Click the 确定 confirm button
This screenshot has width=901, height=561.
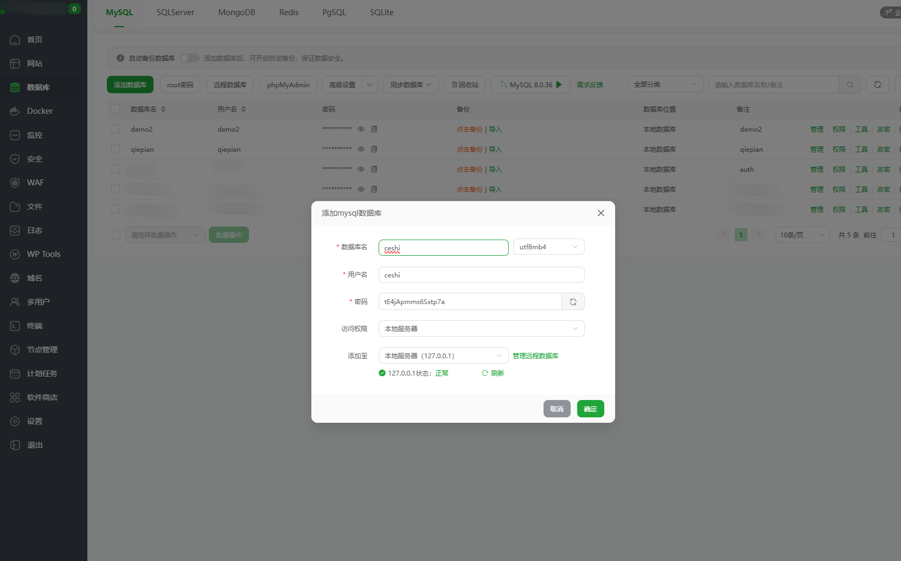pos(590,409)
